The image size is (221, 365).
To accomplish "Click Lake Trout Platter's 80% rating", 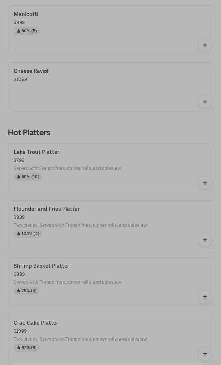I will tap(28, 177).
